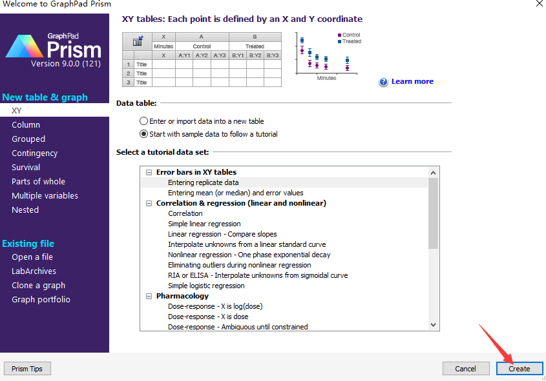Choose Clone a graph
This screenshot has width=546, height=381.
pyautogui.click(x=38, y=286)
